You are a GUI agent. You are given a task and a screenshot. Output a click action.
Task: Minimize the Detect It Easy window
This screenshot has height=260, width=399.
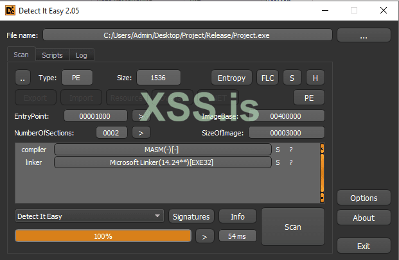[x=325, y=10]
